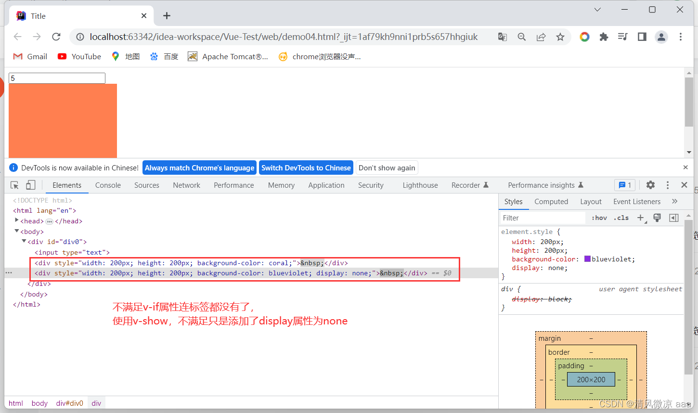Click the Chrome extensions puzzle icon
The image size is (698, 413).
(604, 37)
